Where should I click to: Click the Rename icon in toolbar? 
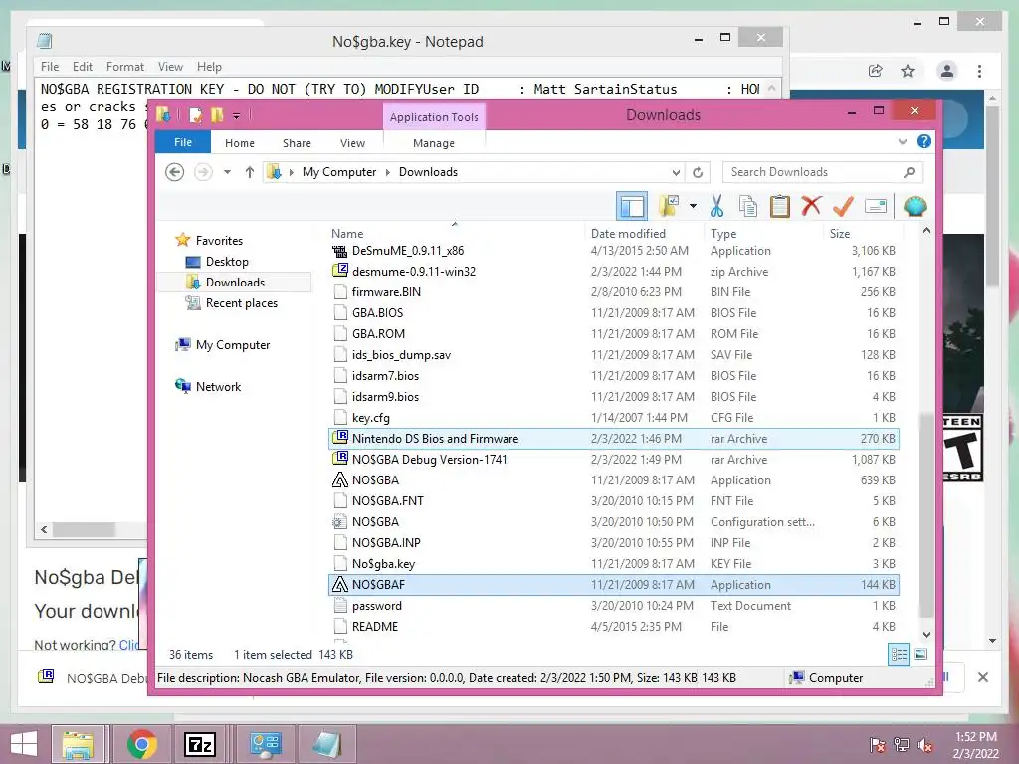click(x=876, y=207)
